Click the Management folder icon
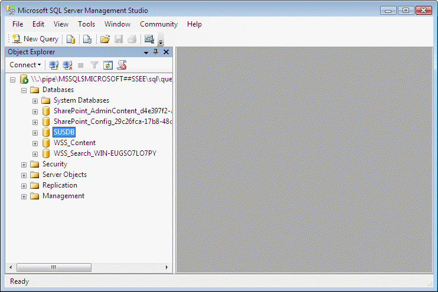Screen dimensions: 438x292 coord(35,196)
